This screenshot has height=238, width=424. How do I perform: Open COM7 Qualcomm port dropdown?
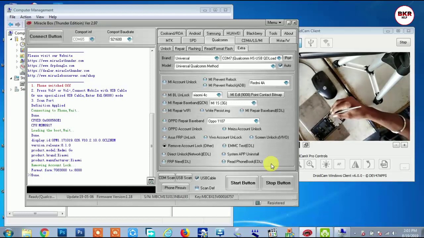pos(279,58)
